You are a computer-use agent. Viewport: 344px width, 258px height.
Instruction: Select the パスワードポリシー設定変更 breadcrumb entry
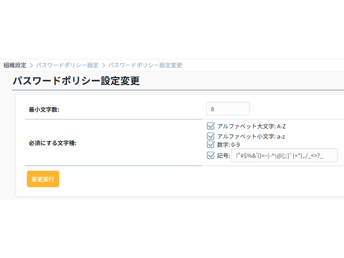tap(144, 65)
